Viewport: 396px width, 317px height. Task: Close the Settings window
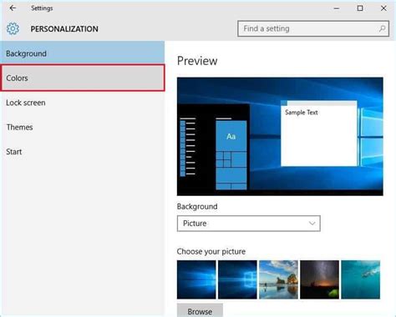click(383, 8)
